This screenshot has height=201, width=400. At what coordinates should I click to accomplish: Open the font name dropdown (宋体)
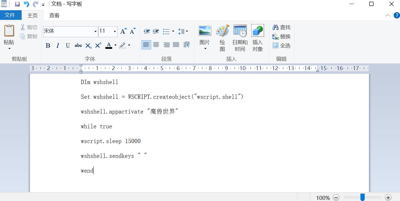(95, 32)
